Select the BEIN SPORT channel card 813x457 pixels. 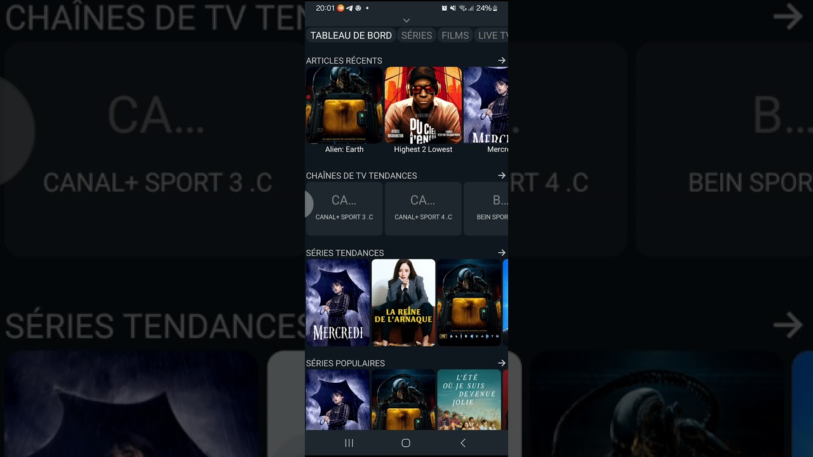pyautogui.click(x=486, y=209)
